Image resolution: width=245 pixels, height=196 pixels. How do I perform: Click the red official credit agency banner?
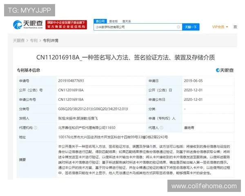click(x=66, y=24)
